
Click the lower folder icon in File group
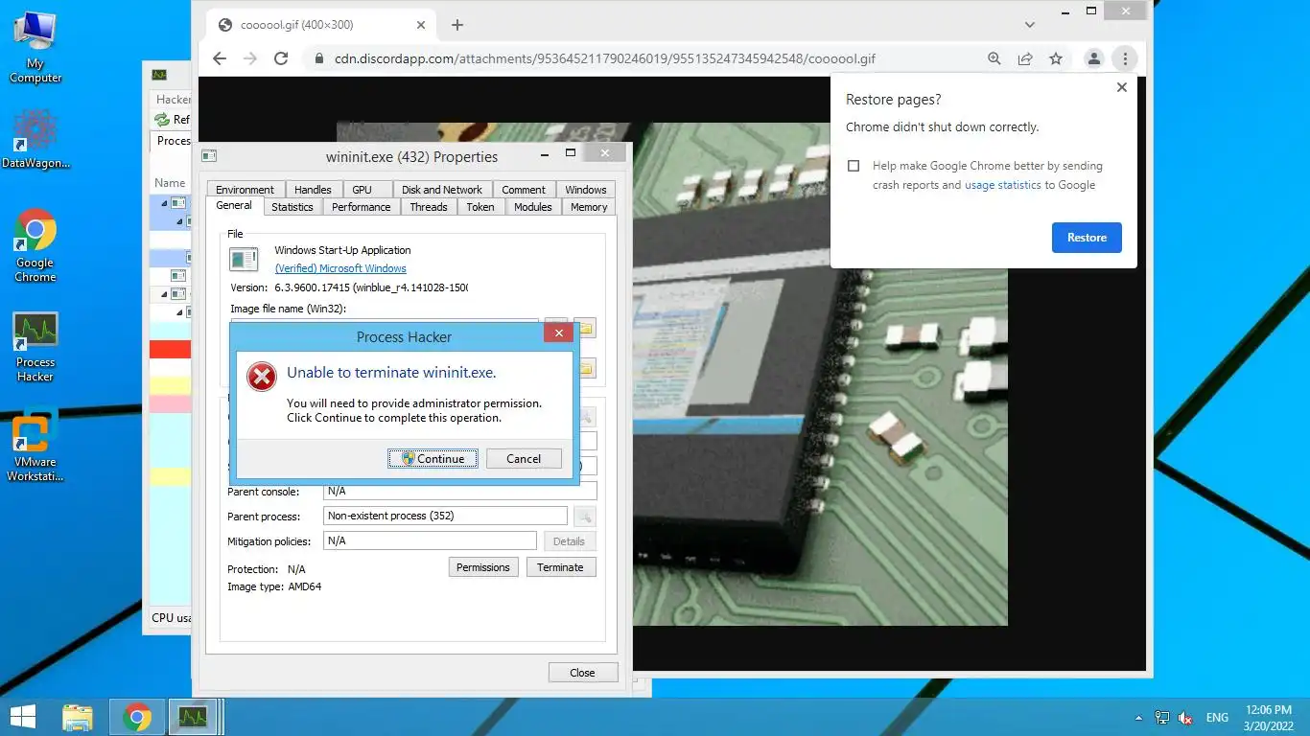[584, 368]
